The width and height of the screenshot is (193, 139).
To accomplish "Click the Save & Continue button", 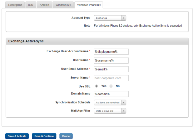I will pos(44,136).
